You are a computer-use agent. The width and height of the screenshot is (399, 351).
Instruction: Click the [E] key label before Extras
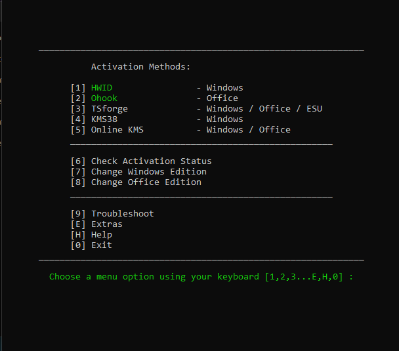click(78, 224)
